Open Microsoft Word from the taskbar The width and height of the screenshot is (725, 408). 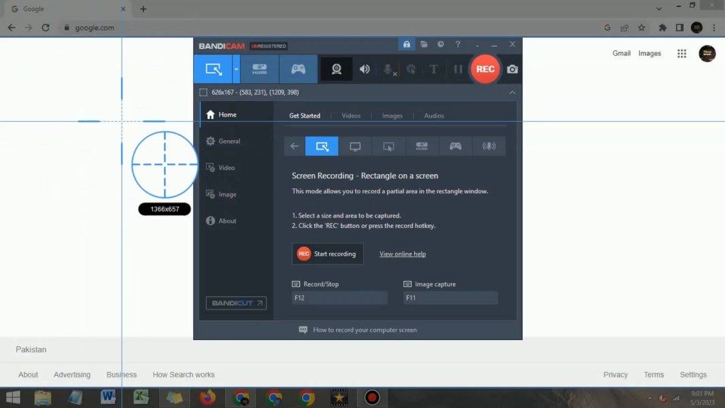[108, 397]
